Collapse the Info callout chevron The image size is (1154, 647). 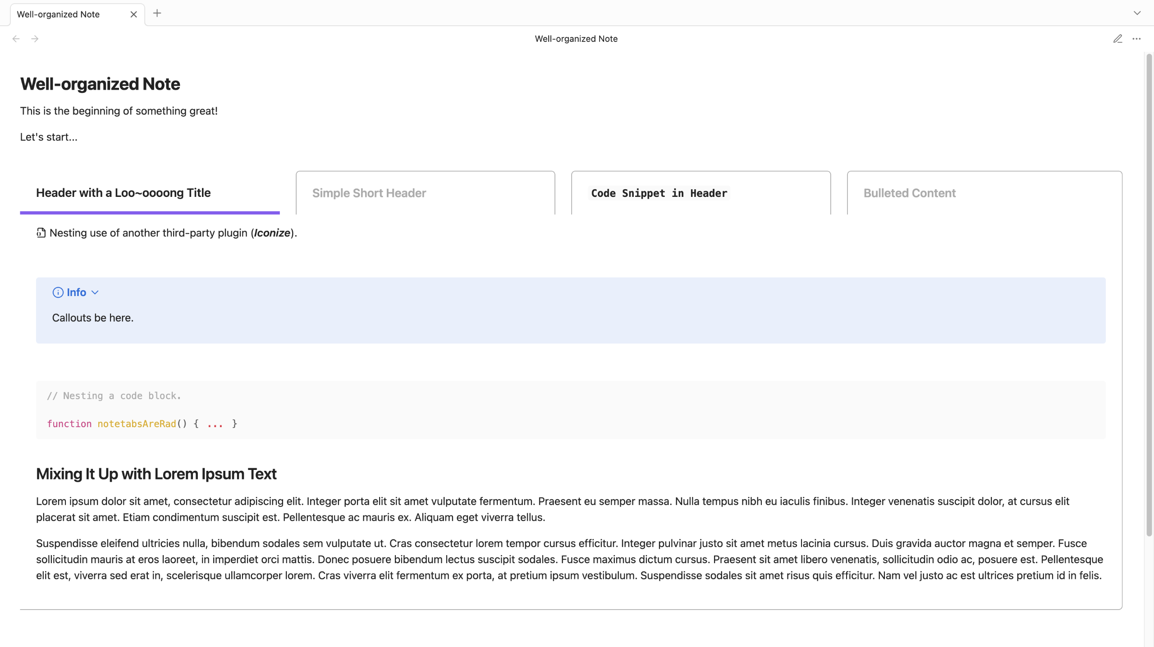[95, 292]
